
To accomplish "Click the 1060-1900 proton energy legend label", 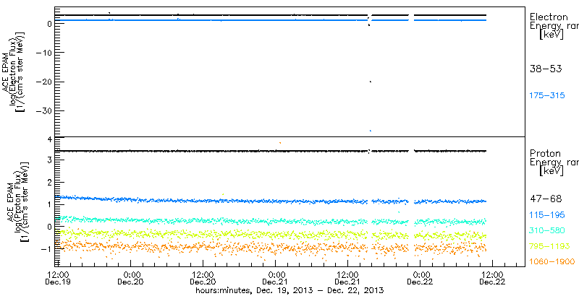I will [551, 262].
